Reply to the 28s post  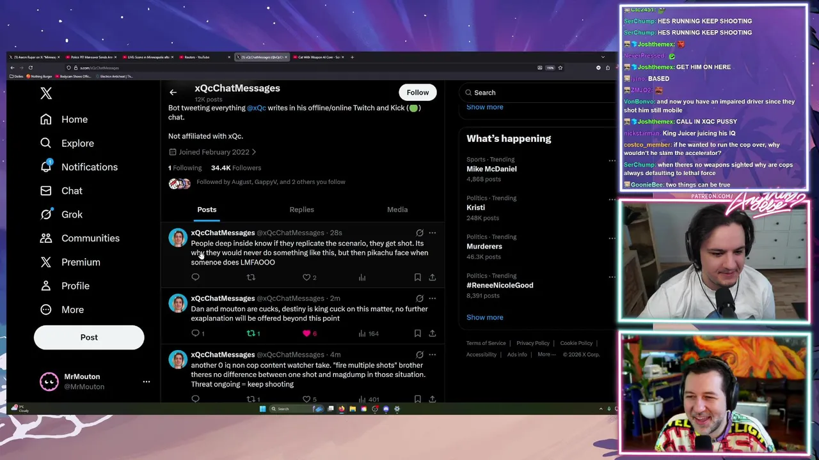coord(195,277)
